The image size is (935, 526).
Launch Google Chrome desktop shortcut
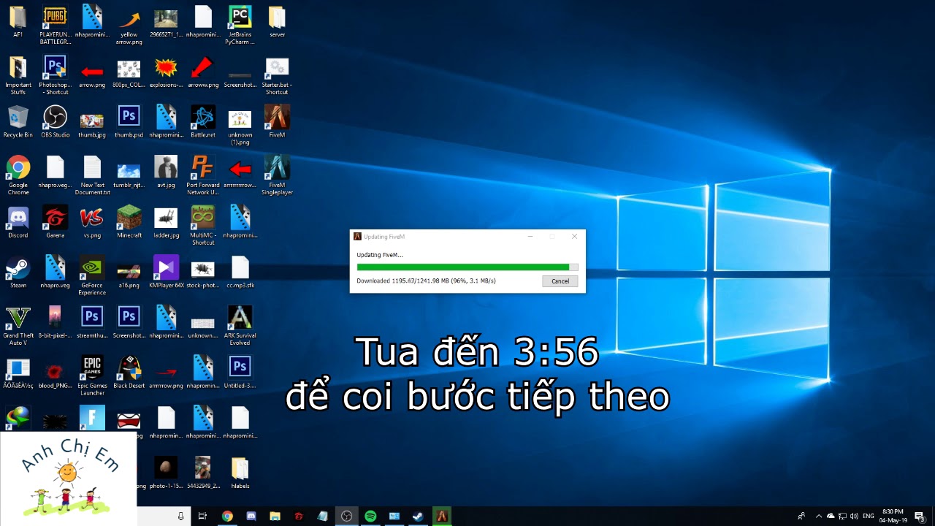point(18,175)
